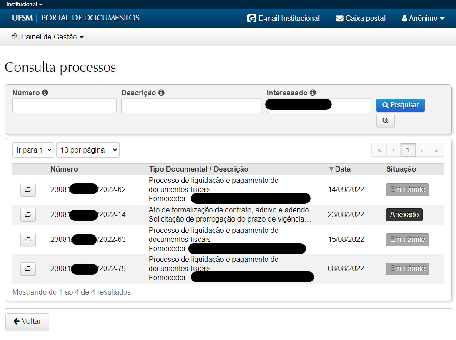Screen dimensions: 456x340
Task: Open folder icon for process dated 08/08/2022
Action: pyautogui.click(x=28, y=269)
